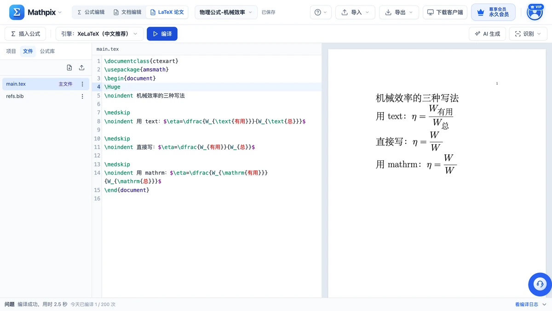The height and width of the screenshot is (311, 552).
Task: Click the 插入公式 button
Action: point(25,34)
